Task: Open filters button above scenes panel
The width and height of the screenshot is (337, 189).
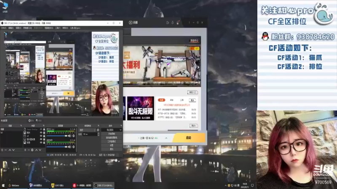Action: pyautogui.click(x=39, y=121)
